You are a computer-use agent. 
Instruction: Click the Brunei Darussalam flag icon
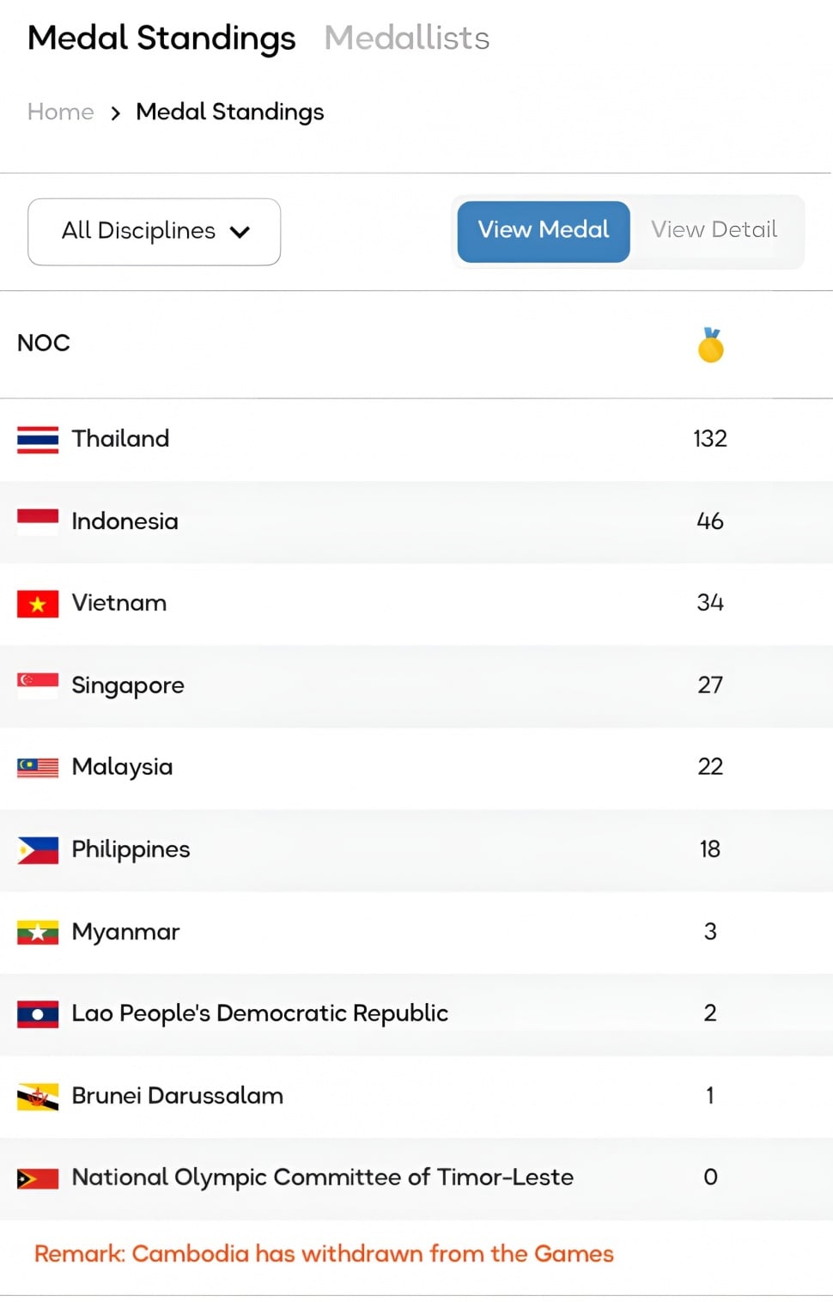[38, 1096]
